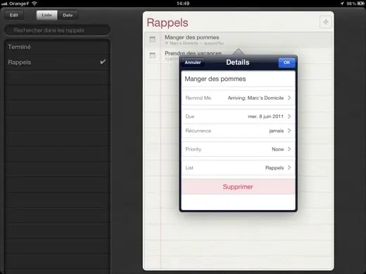Tap the jamais recurrence value

click(x=277, y=131)
